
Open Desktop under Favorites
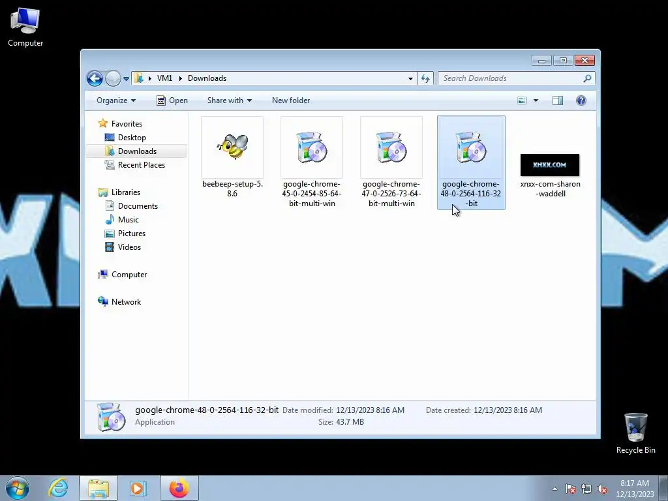[132, 138]
